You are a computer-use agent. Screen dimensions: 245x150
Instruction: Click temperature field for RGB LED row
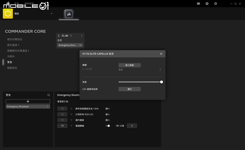(62, 114)
